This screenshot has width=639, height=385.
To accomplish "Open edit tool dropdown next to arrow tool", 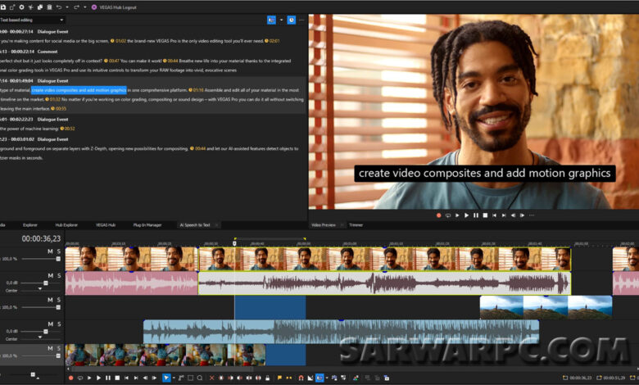I will pos(174,378).
